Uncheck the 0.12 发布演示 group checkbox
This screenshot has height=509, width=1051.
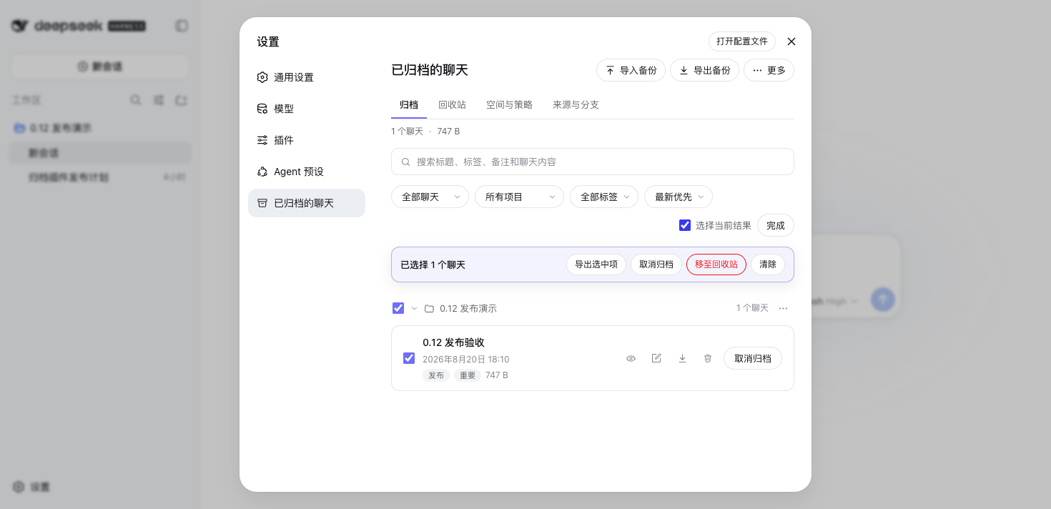pos(398,308)
